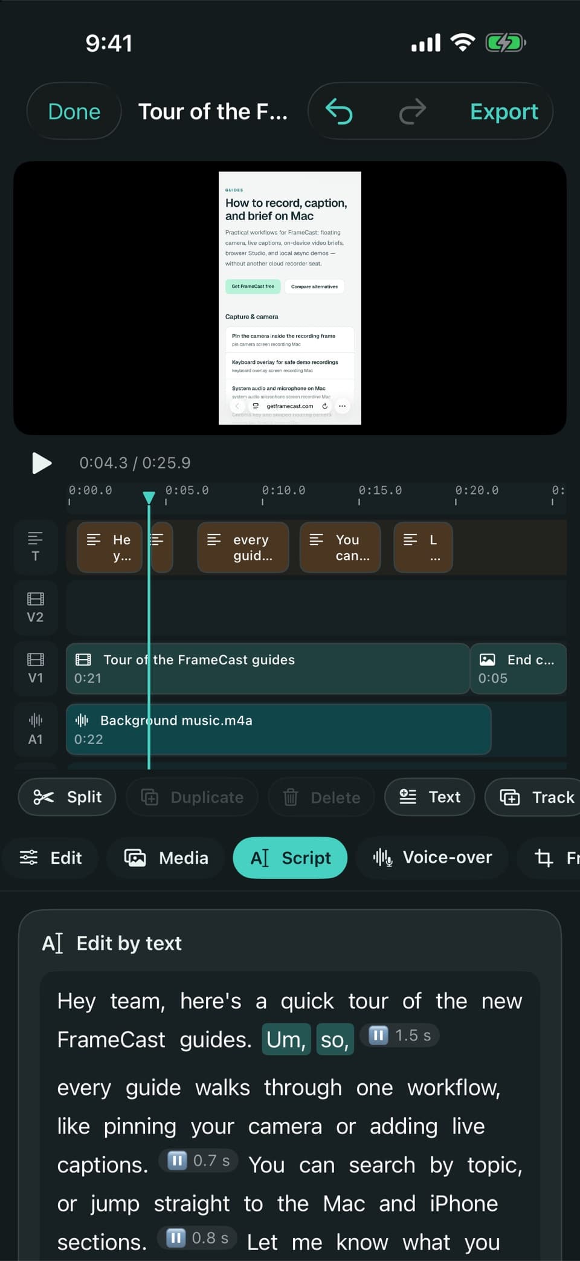Tap the redo arrow icon
This screenshot has width=580, height=1261.
pos(413,112)
